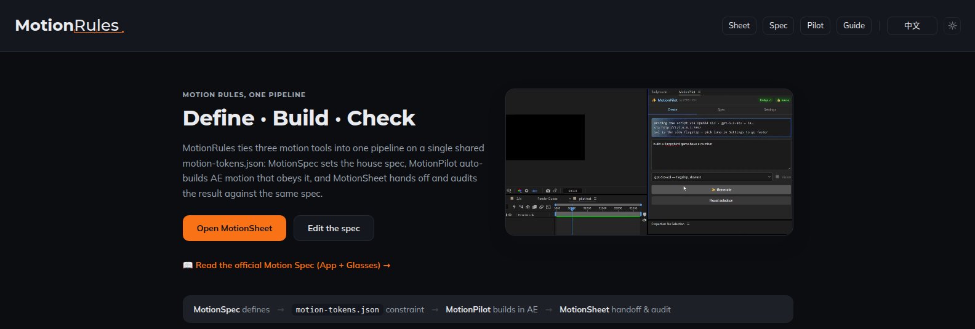
Task: Open the Sheet nav item
Action: (739, 26)
